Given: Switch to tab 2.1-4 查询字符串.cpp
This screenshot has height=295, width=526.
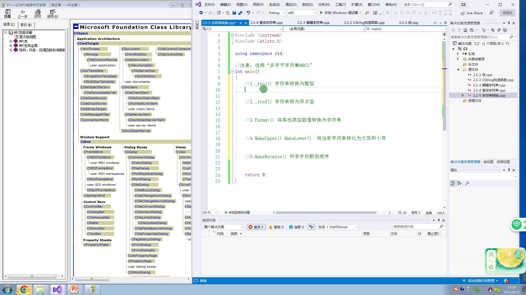Looking at the screenshot, I should click(267, 23).
